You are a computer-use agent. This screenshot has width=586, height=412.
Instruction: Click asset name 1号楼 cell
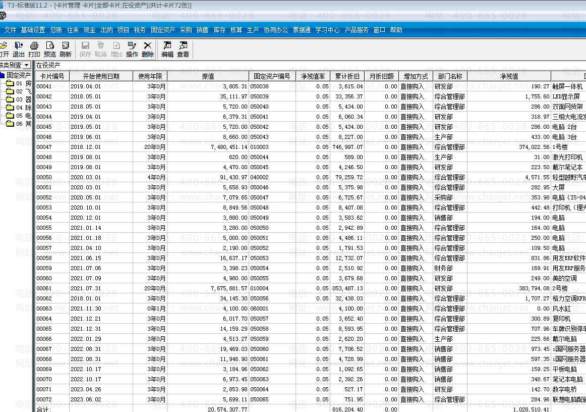click(568, 147)
